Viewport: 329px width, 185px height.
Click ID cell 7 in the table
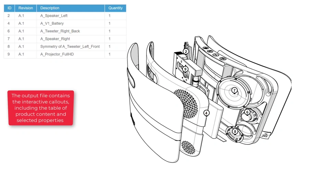coord(9,39)
